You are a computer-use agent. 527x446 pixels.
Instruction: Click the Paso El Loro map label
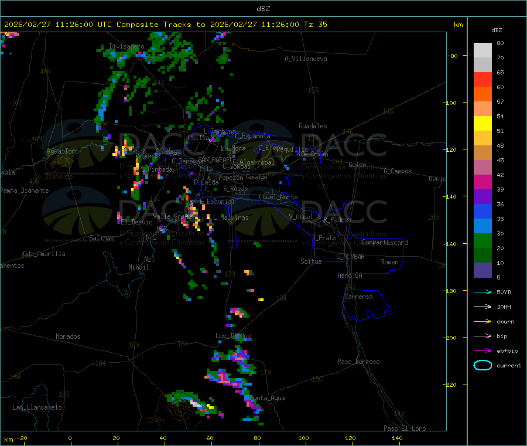(405, 428)
